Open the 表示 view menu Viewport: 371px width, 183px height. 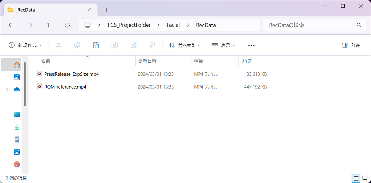[223, 45]
